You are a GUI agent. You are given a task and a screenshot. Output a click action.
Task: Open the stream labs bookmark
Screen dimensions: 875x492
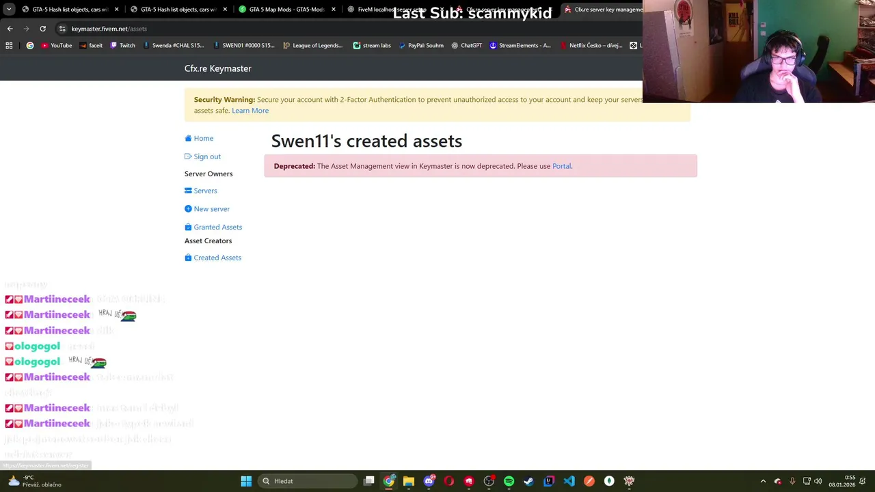[372, 46]
